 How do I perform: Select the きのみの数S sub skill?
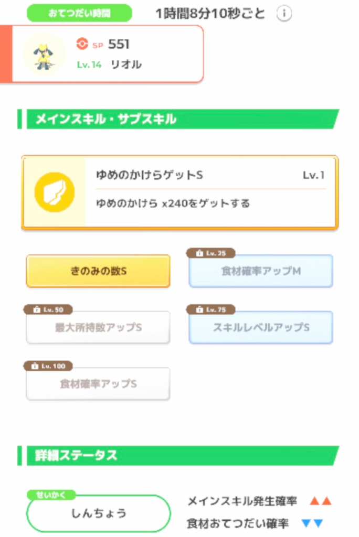click(98, 271)
